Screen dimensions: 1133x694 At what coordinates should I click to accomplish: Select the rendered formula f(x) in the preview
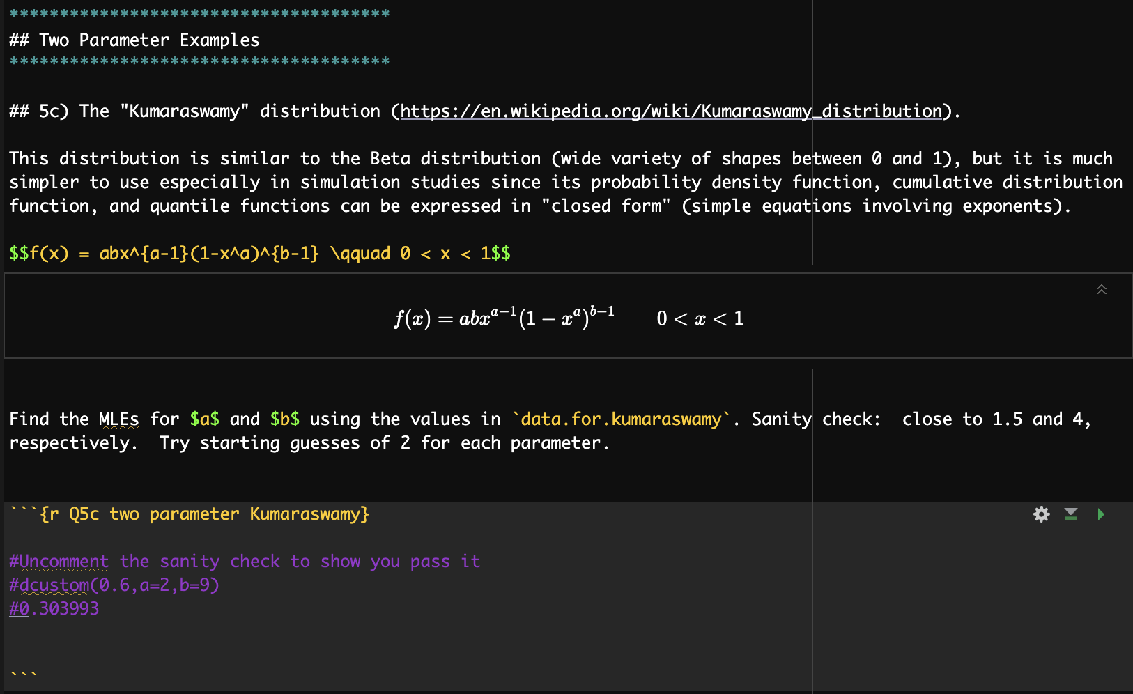tap(504, 318)
